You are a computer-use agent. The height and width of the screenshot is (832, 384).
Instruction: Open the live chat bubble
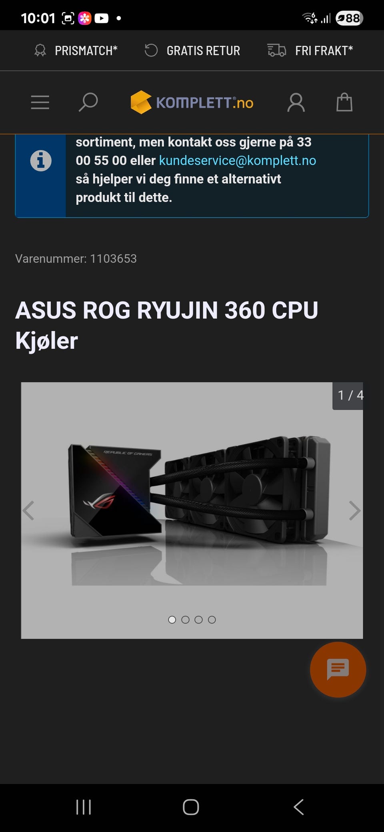coord(338,670)
